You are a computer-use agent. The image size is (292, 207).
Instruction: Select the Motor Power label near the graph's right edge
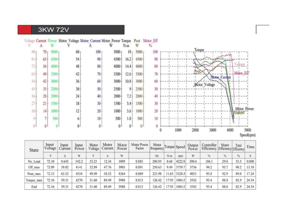pos(244,109)
